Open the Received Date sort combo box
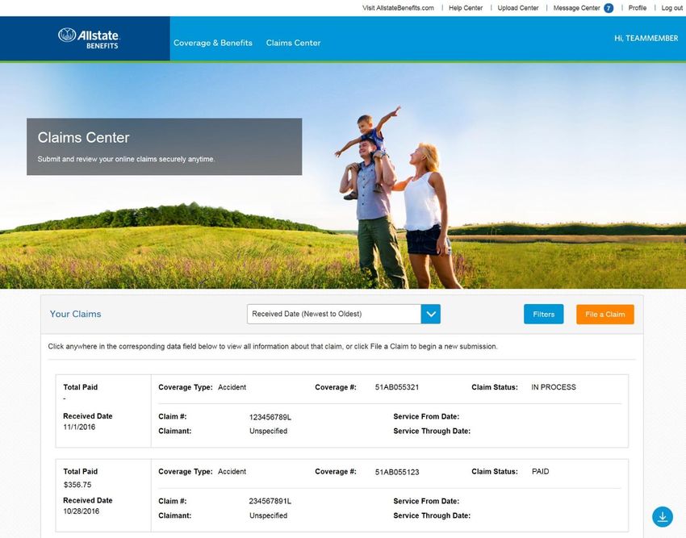Image resolution: width=686 pixels, height=538 pixels. tap(344, 314)
